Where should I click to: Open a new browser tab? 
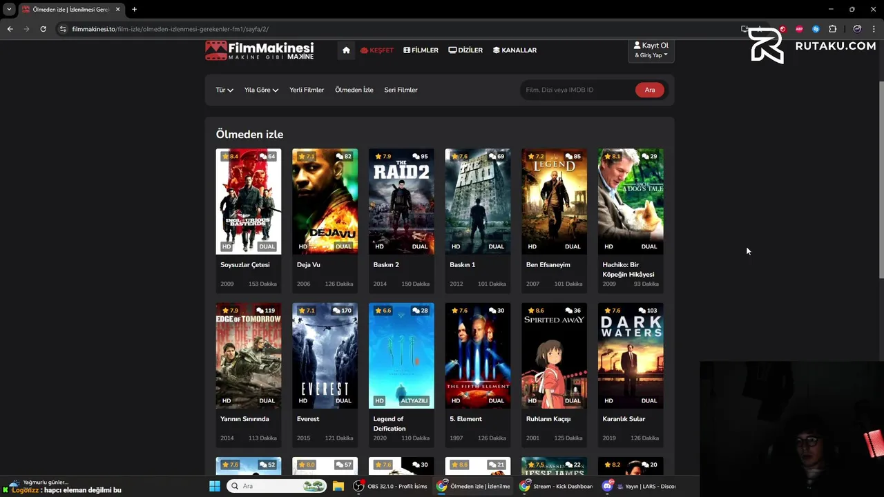[134, 10]
